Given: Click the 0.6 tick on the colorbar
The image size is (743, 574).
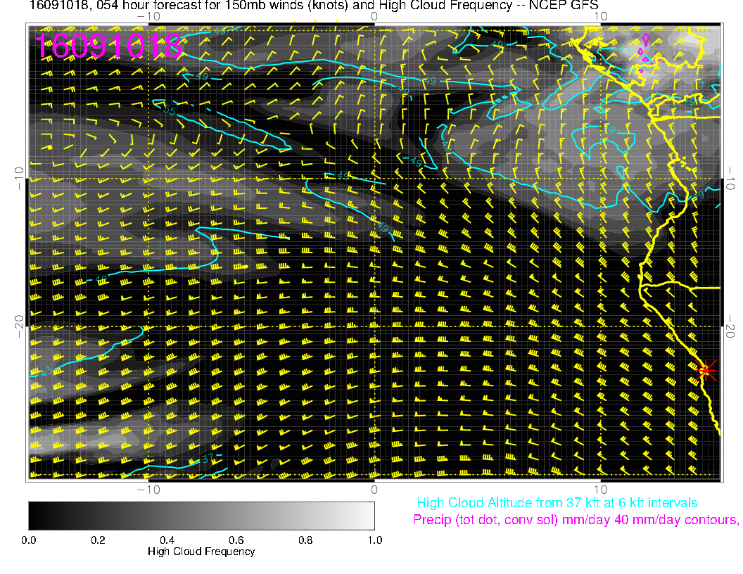Looking at the screenshot, I should coord(236,540).
